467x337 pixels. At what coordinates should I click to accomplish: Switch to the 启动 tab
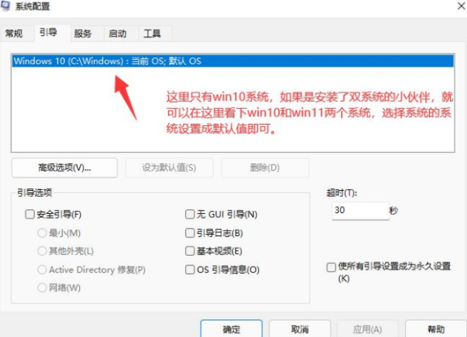click(117, 34)
